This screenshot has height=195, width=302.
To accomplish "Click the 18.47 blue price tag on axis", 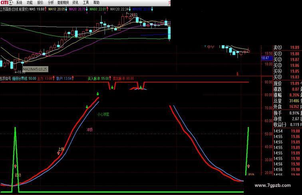I will click(x=266, y=58).
